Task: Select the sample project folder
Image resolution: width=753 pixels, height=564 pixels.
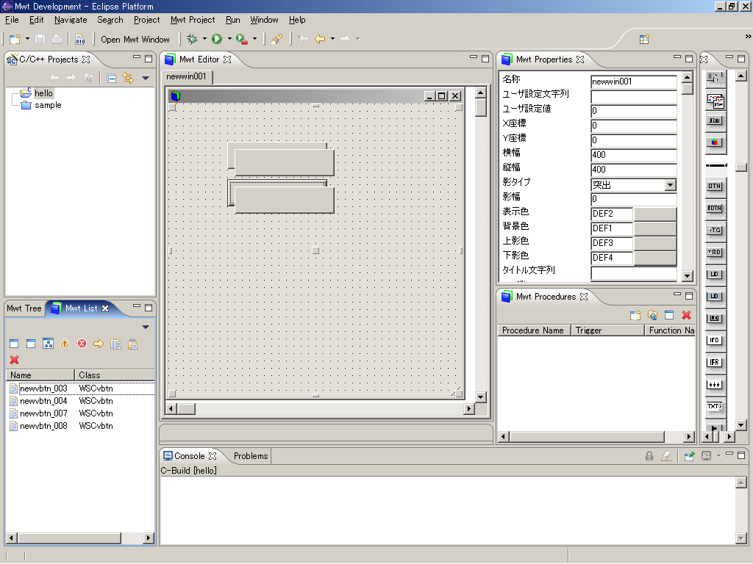Action: click(x=48, y=105)
